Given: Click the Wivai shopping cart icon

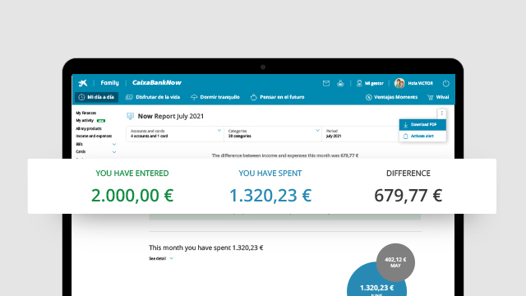Looking at the screenshot, I should click(430, 97).
